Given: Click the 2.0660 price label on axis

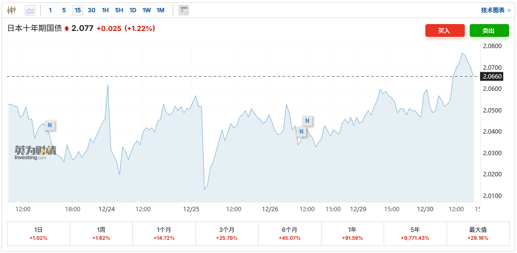Looking at the screenshot, I should 492,76.
